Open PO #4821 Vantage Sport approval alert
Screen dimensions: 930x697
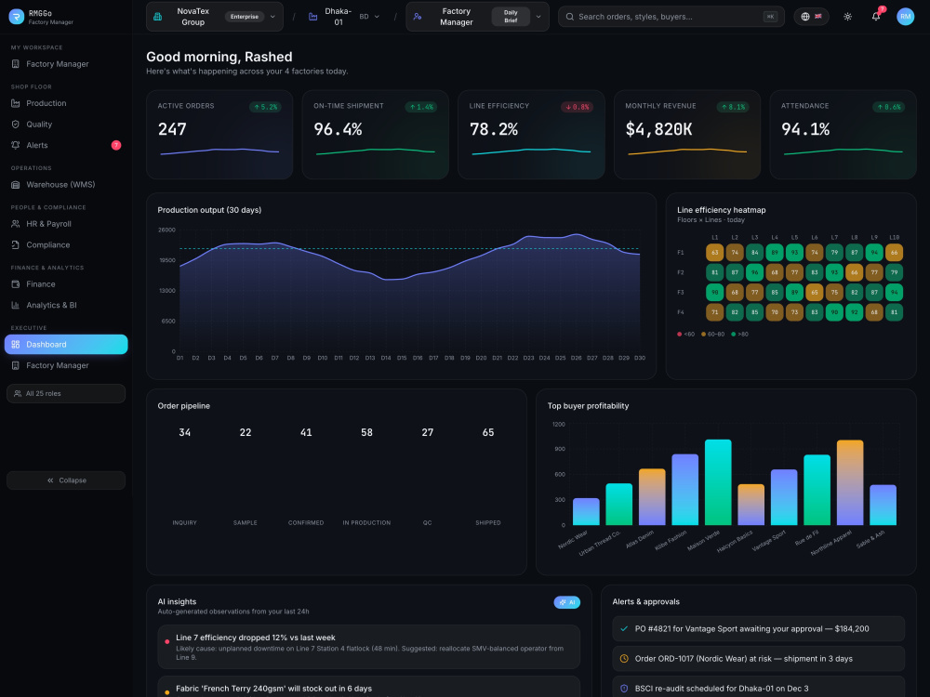pos(759,629)
